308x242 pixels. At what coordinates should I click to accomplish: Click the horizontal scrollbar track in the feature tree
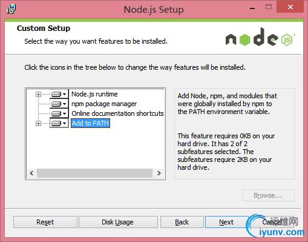pyautogui.click(x=94, y=173)
